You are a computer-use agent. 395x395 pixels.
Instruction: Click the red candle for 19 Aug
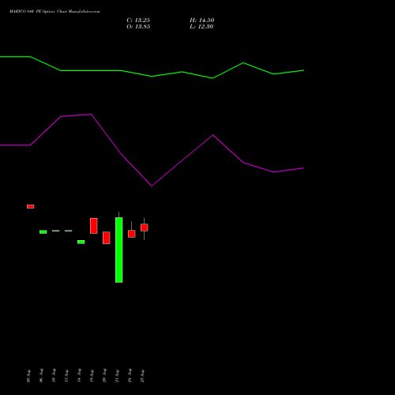point(94,226)
